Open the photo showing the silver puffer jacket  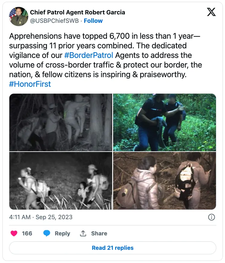(164, 181)
